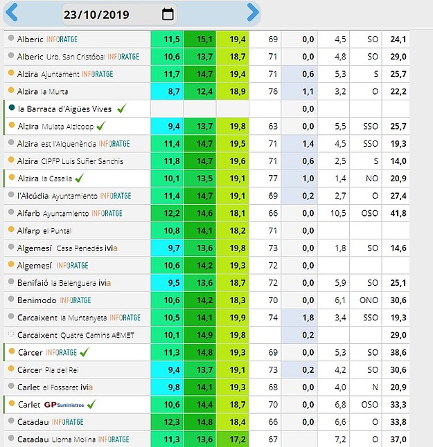433x447 pixels.
Task: Click the green checkmark beside Carlet GP Suministros
Action: pos(91,404)
